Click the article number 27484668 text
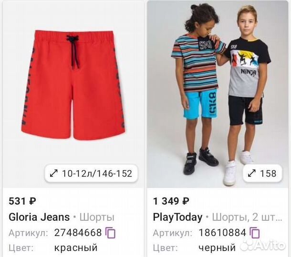This screenshot has height=257, width=291. click(x=78, y=233)
